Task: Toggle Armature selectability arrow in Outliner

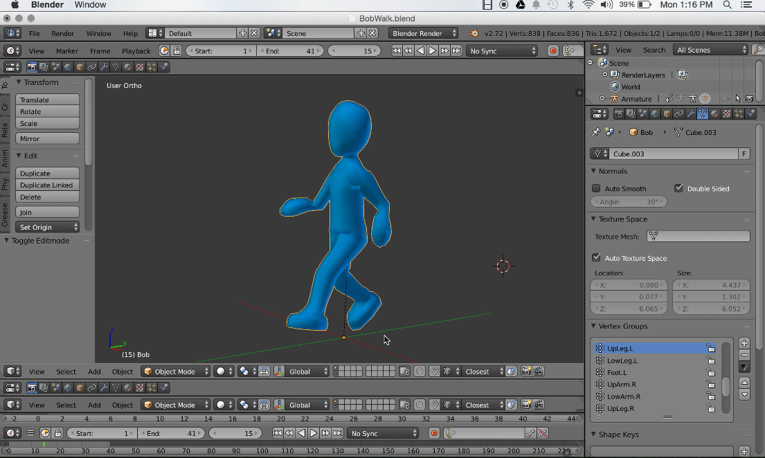Action: pos(738,99)
